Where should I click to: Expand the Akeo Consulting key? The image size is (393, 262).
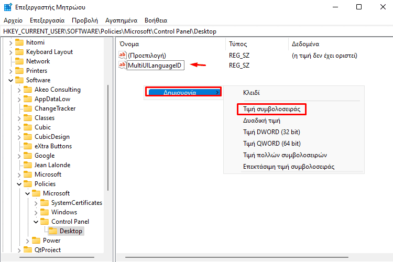pos(19,90)
